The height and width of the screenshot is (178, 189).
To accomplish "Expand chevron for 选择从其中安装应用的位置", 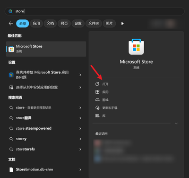I will [80, 87].
